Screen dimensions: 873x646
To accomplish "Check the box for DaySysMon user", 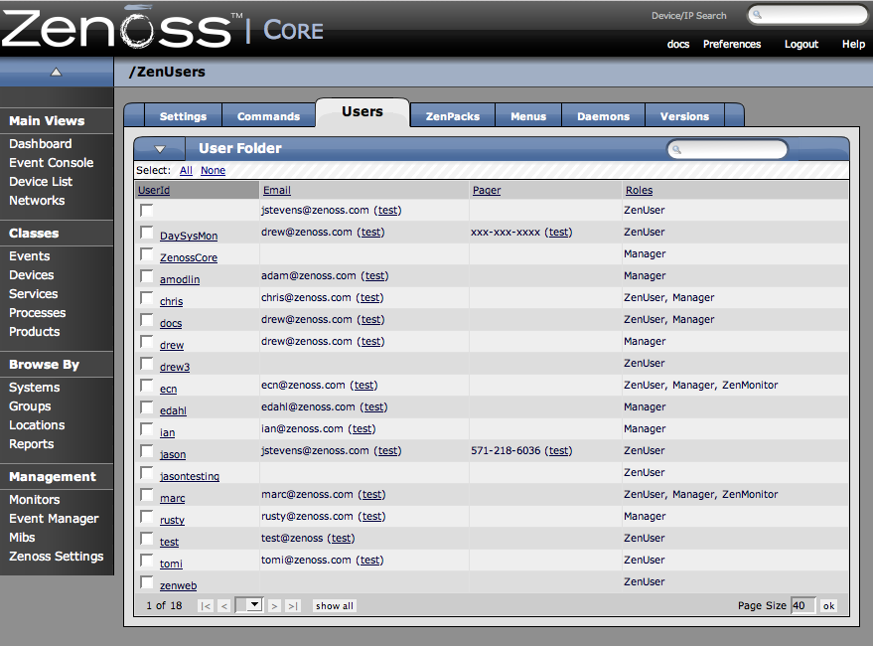I will coord(146,232).
